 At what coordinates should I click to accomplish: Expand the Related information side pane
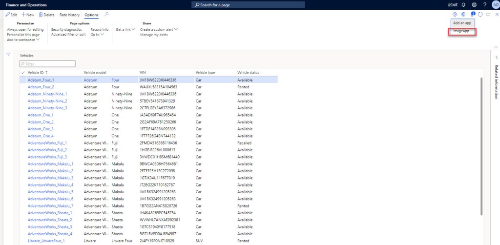496,58
